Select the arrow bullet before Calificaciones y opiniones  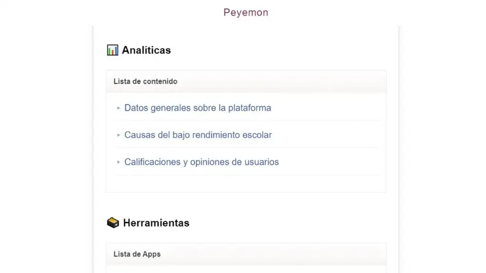(x=118, y=162)
